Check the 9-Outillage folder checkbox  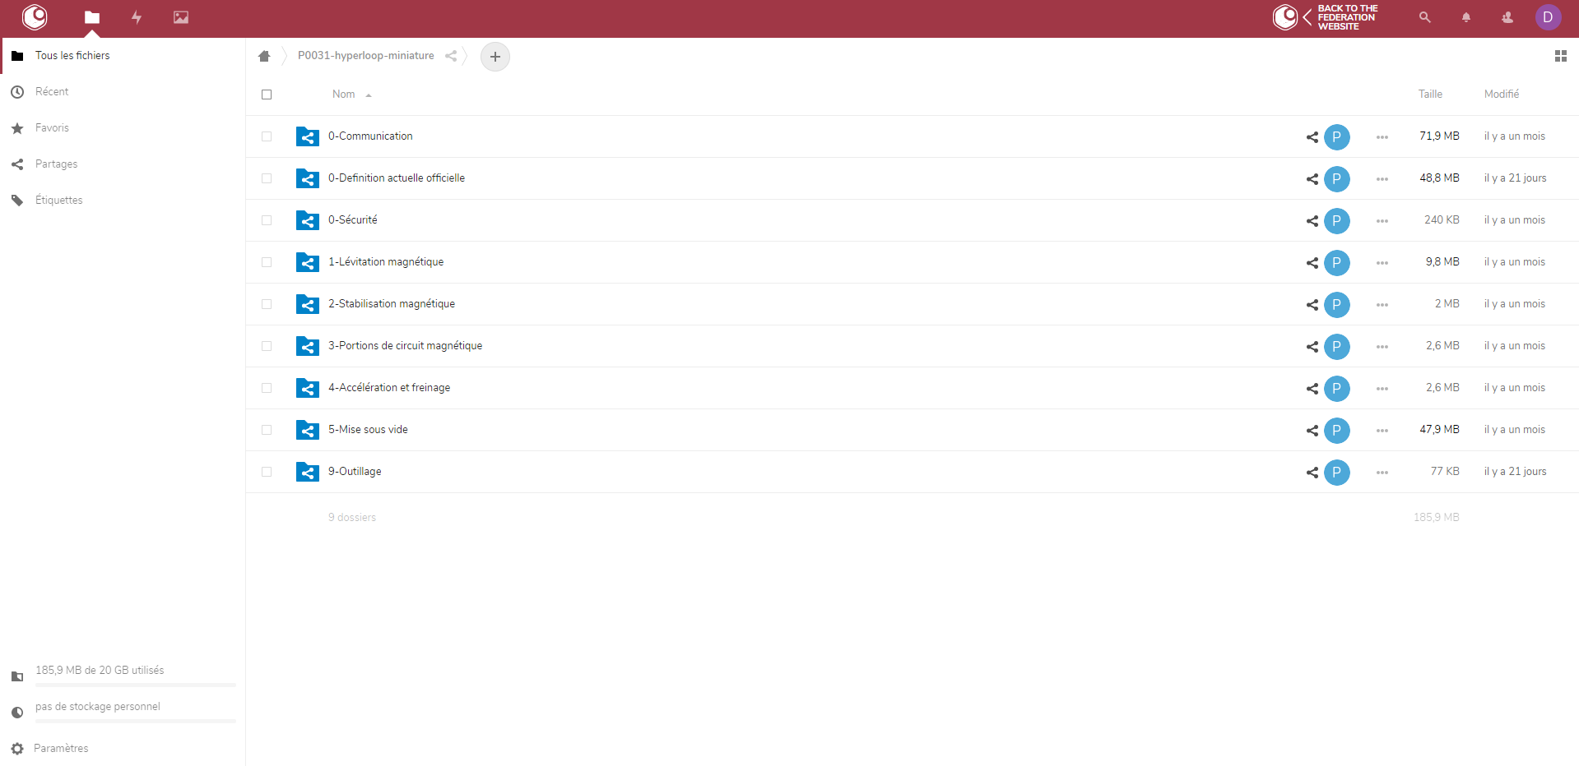267,472
